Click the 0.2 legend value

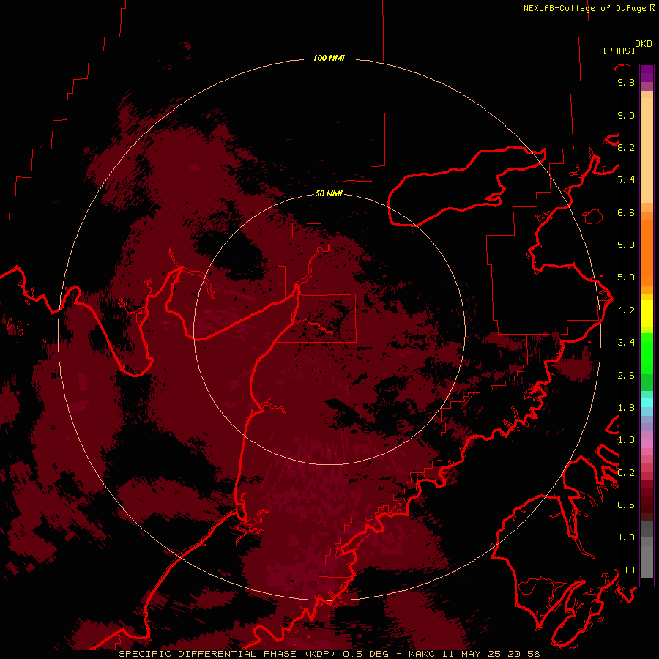click(626, 473)
